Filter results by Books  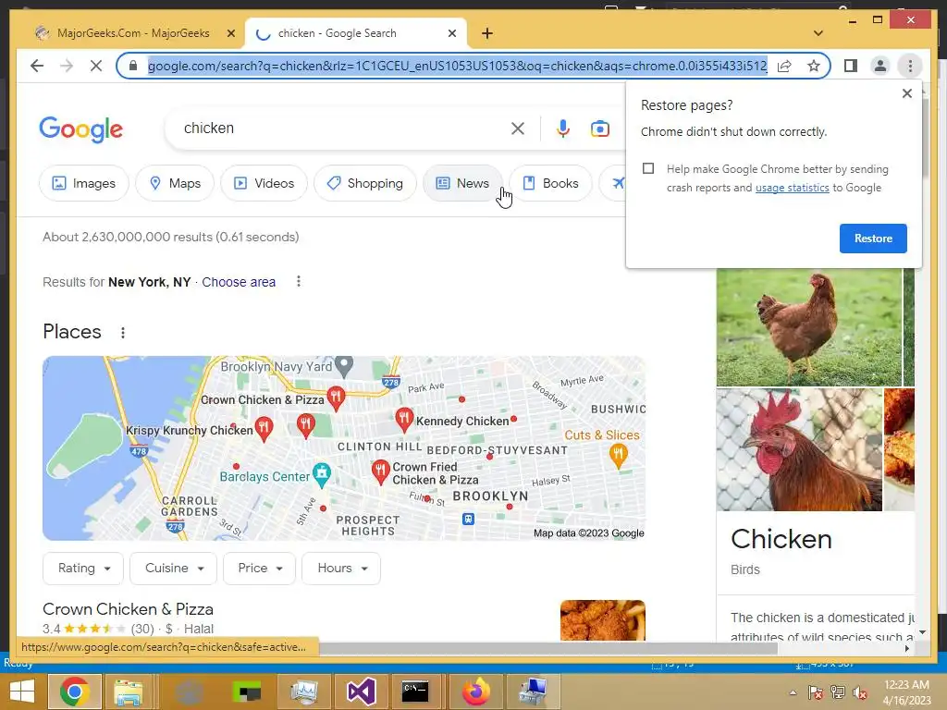(550, 183)
